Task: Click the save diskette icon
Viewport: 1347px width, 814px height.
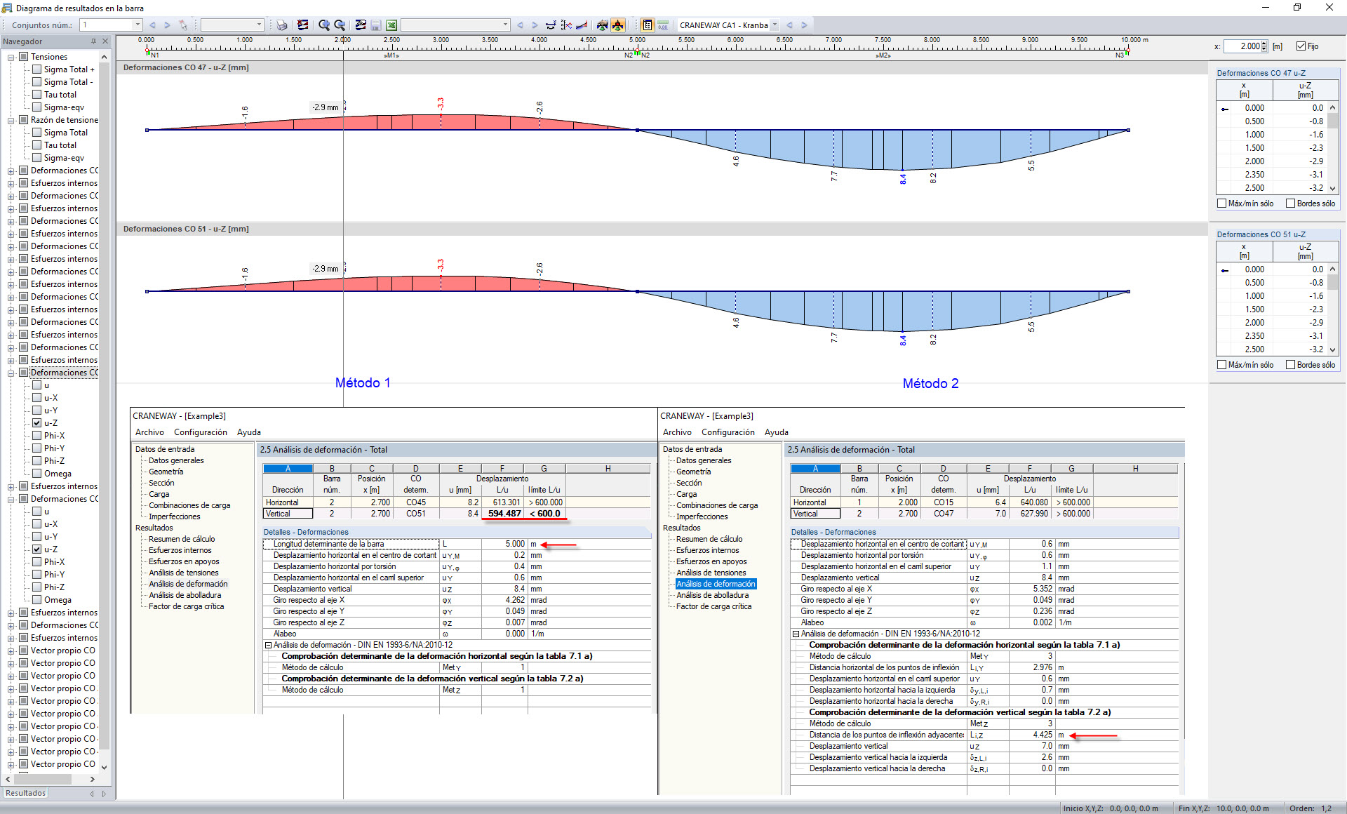Action: 376,25
